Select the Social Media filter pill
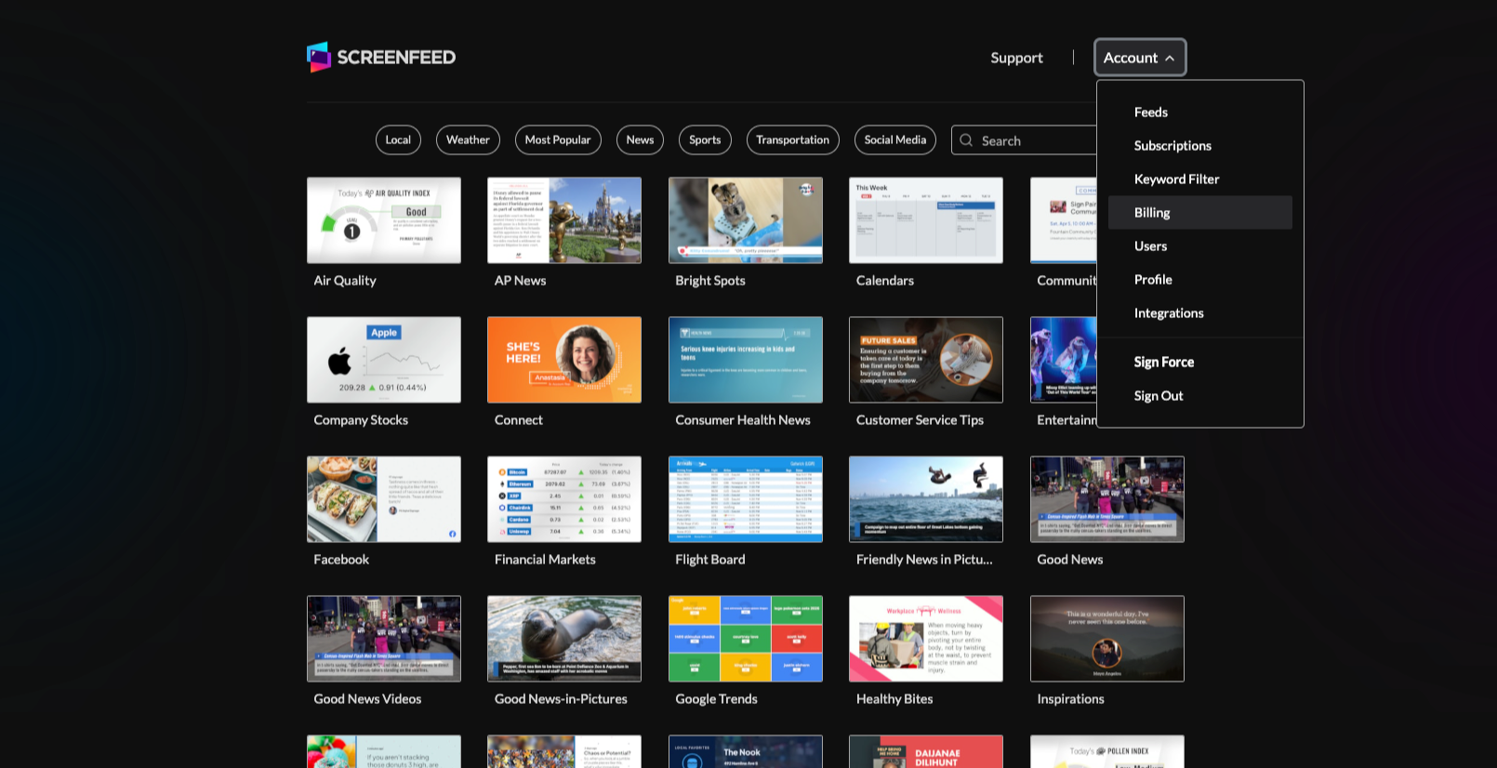Image resolution: width=1497 pixels, height=768 pixels. point(895,140)
